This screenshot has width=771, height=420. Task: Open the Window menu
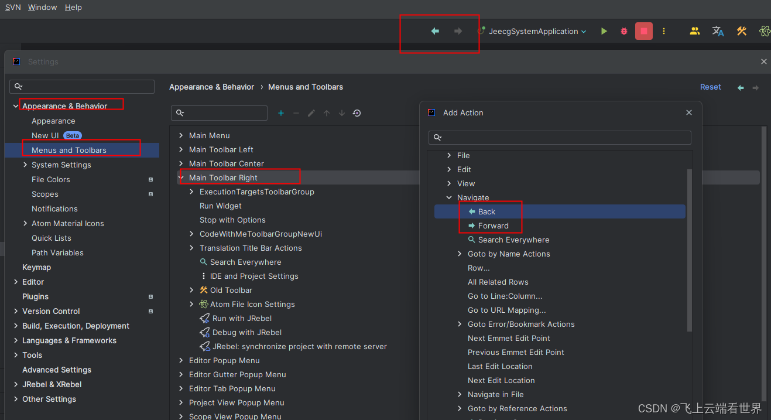coord(43,7)
